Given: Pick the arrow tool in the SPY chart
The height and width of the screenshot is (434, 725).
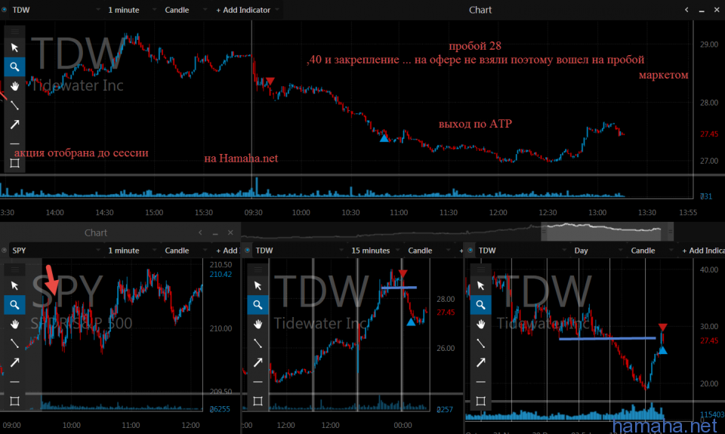Looking at the screenshot, I should [x=14, y=362].
